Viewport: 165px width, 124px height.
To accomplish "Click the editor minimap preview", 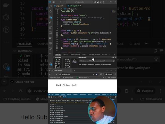I will (114, 11).
